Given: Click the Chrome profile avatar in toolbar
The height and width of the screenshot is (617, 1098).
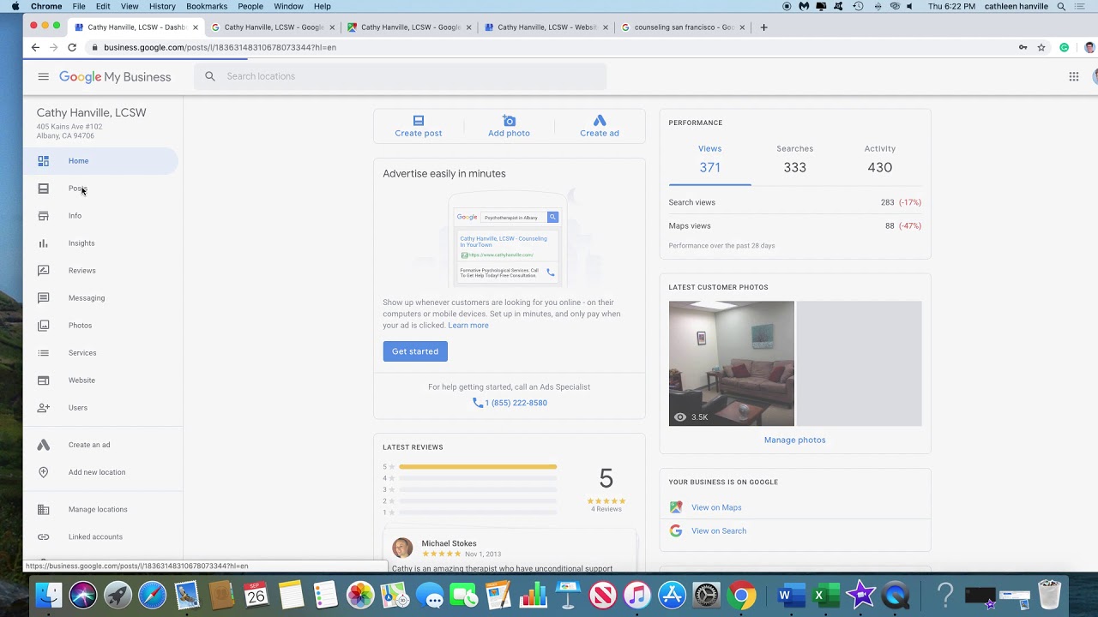Looking at the screenshot, I should pos(1090,47).
